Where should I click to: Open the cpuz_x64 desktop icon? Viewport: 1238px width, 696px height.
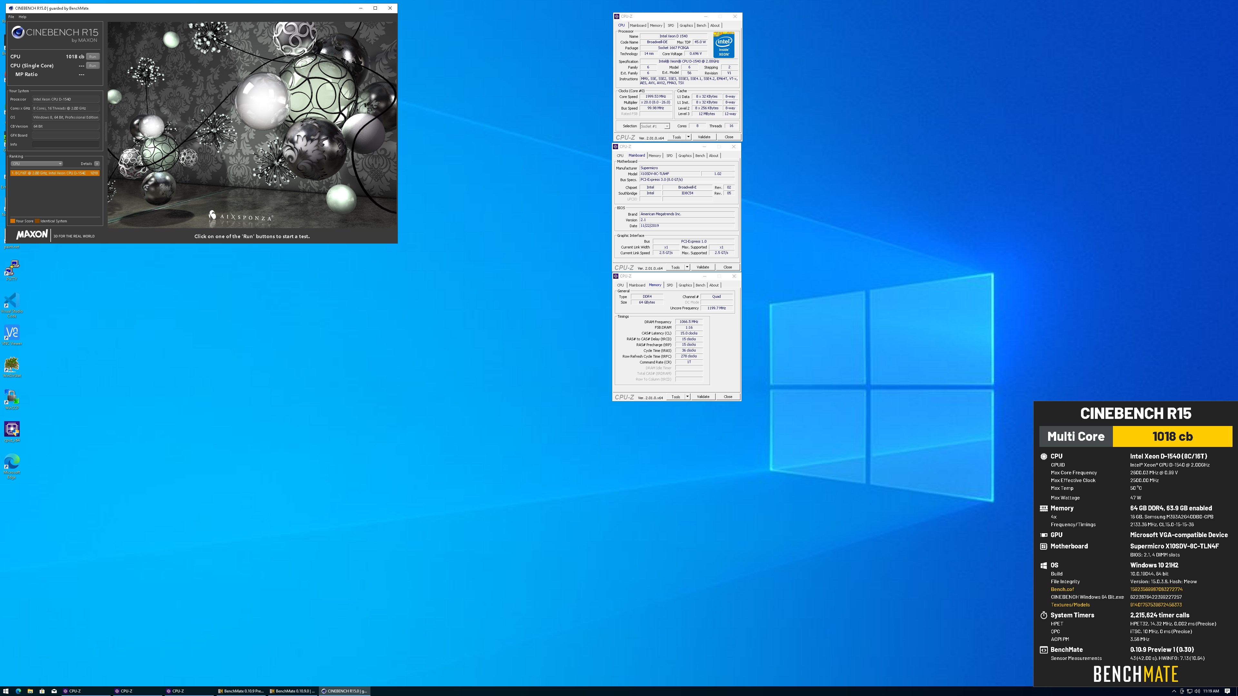(x=12, y=431)
